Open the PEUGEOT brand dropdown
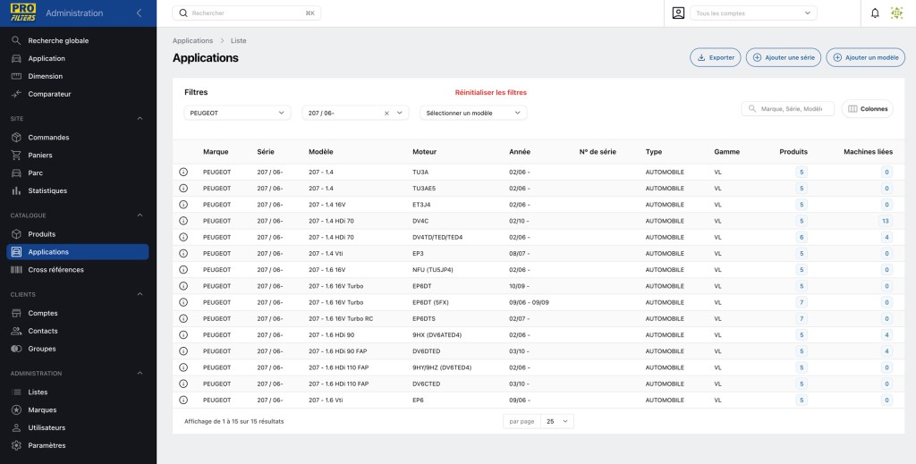 [x=237, y=114]
